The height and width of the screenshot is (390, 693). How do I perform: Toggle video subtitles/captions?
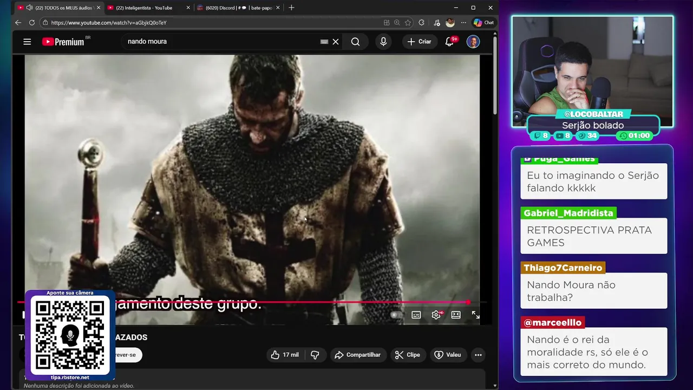click(x=416, y=315)
